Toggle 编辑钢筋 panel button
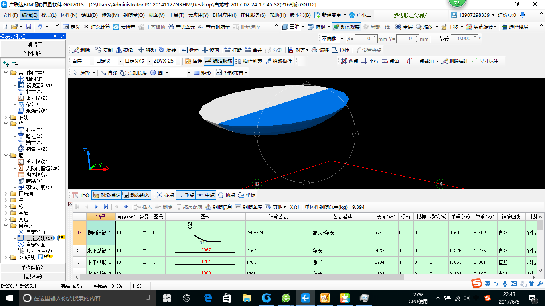Screen dimensions: 545x306 click(x=218, y=61)
